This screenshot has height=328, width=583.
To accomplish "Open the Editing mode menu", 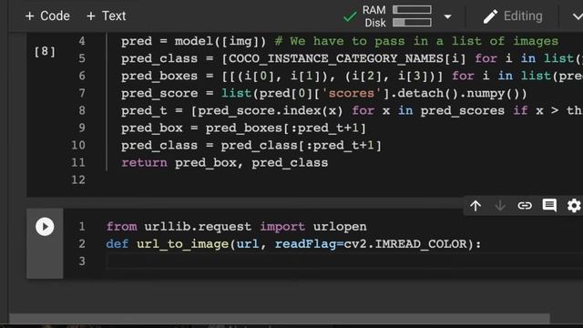I will click(513, 16).
